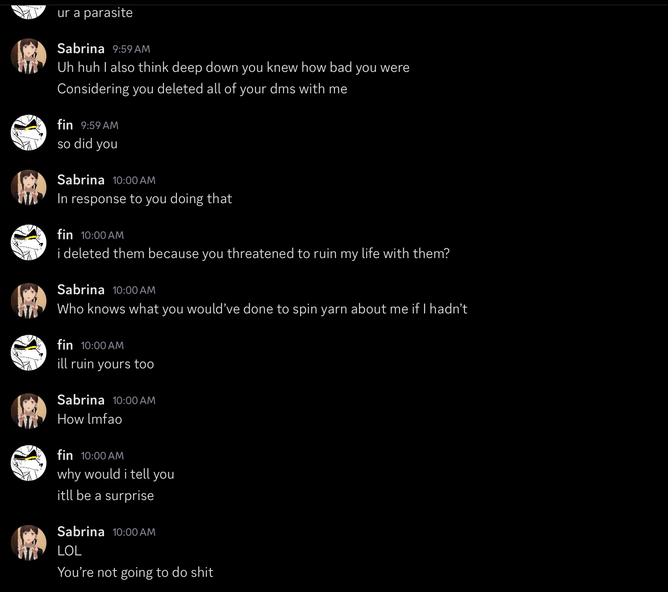
Task: Click Sabrina's avatar beside the 9:59 AM message
Action: click(29, 56)
